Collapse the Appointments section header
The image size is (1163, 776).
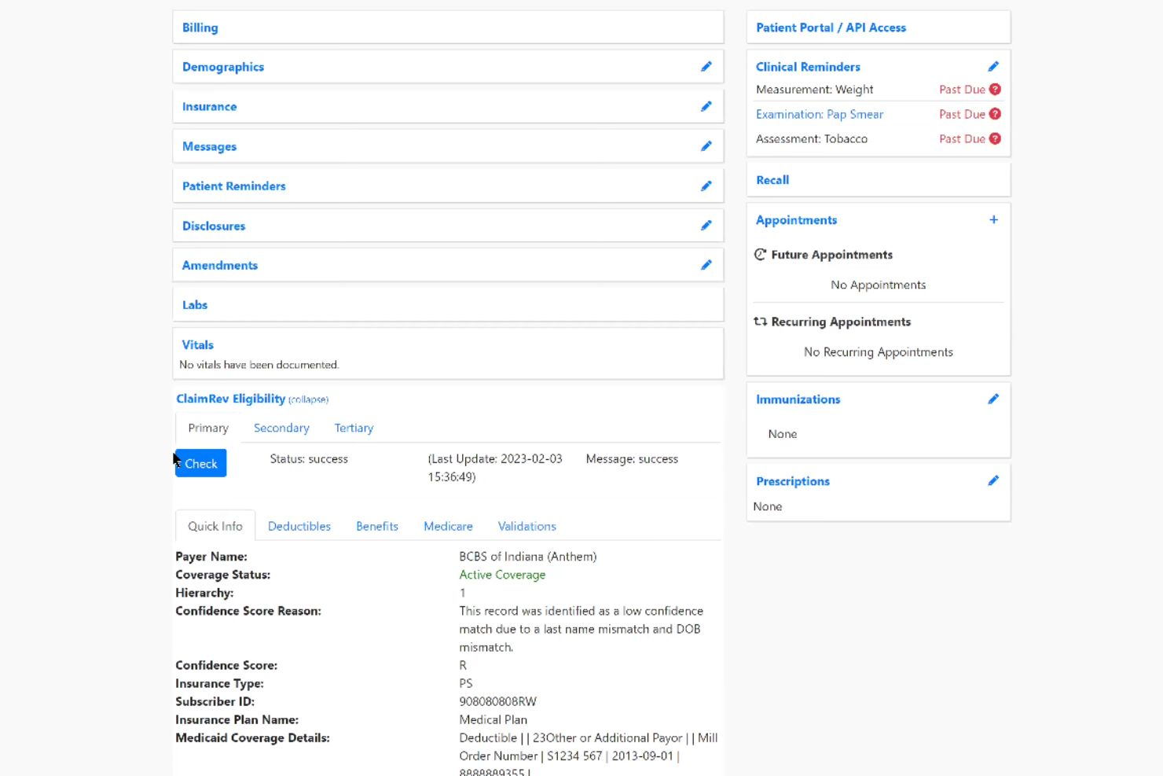point(797,220)
